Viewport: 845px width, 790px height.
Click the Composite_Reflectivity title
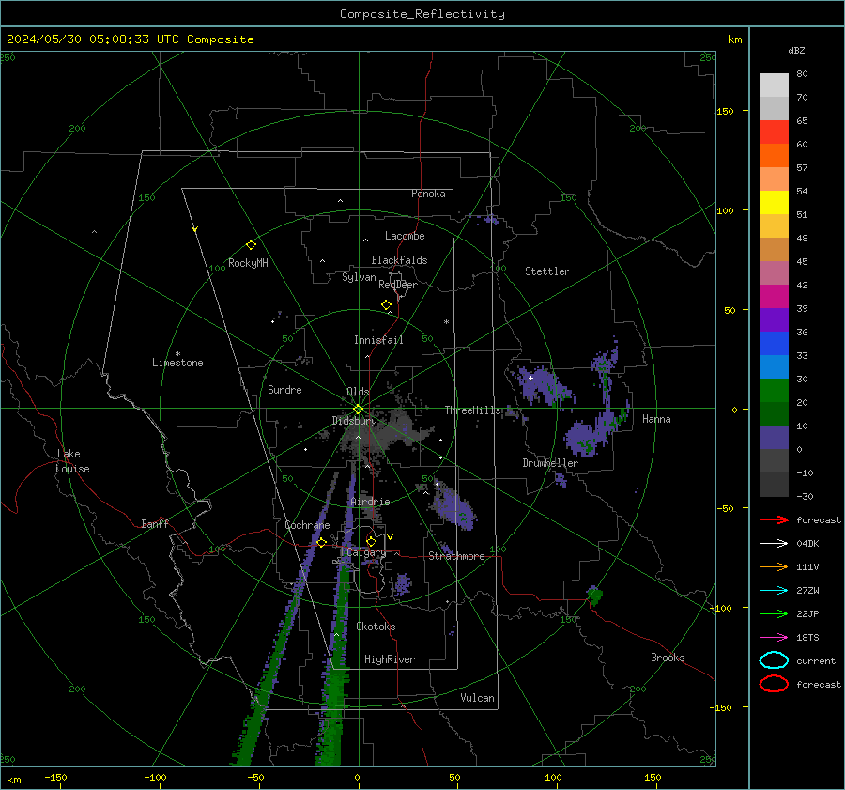click(422, 14)
